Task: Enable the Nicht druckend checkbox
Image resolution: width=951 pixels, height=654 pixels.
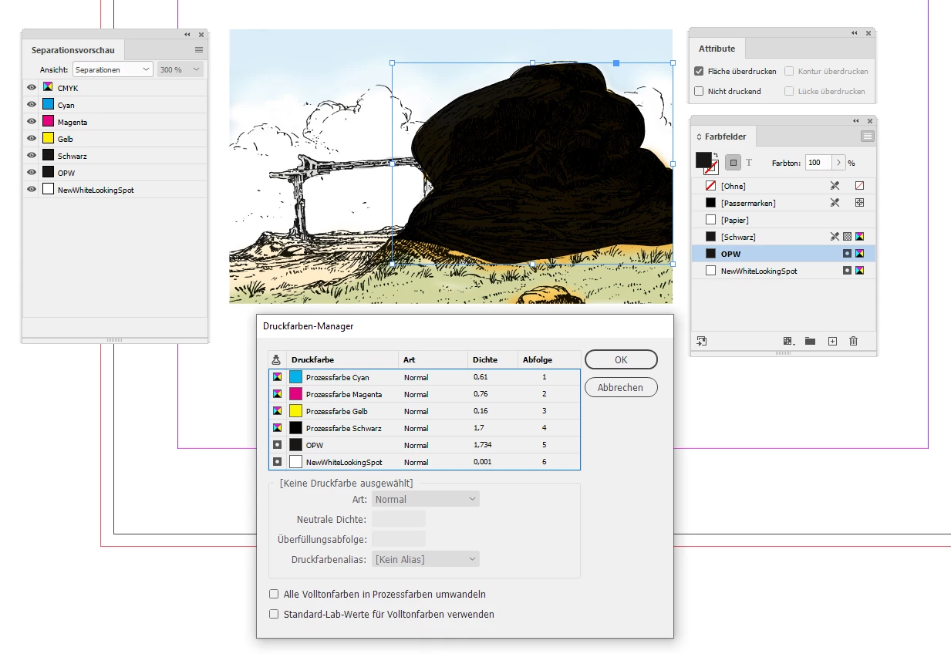Action: (x=699, y=91)
